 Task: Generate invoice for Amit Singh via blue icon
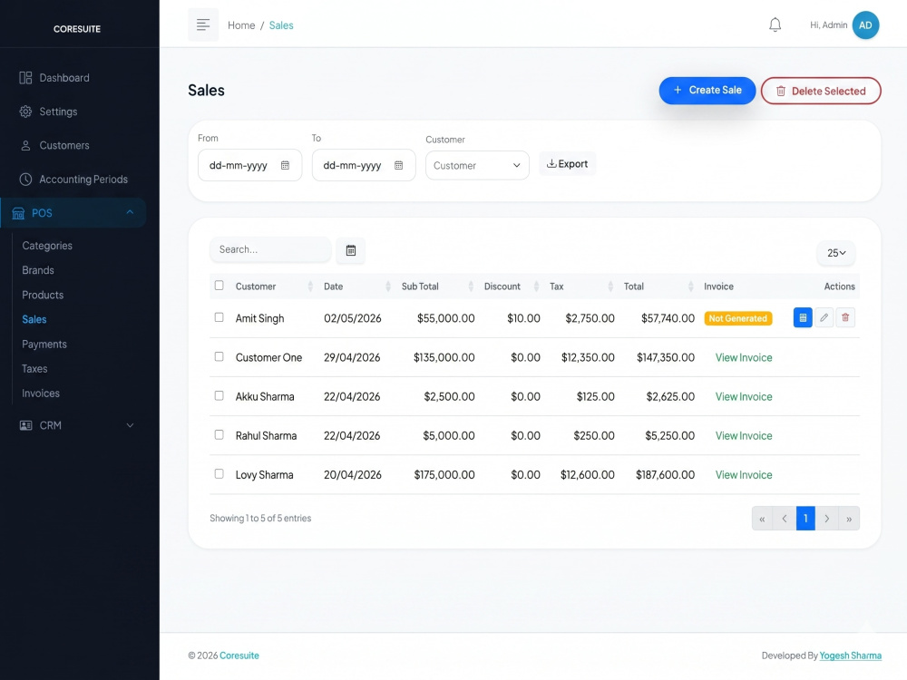tap(803, 317)
